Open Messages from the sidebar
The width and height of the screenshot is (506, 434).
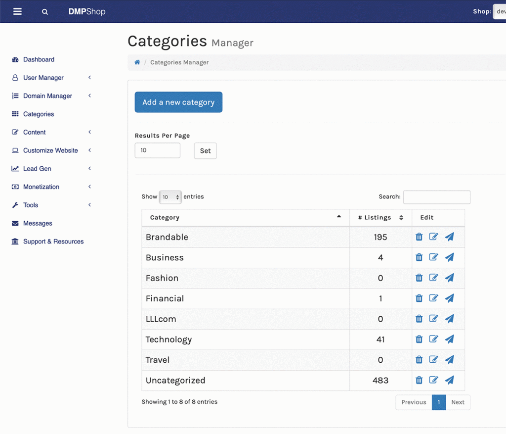38,223
